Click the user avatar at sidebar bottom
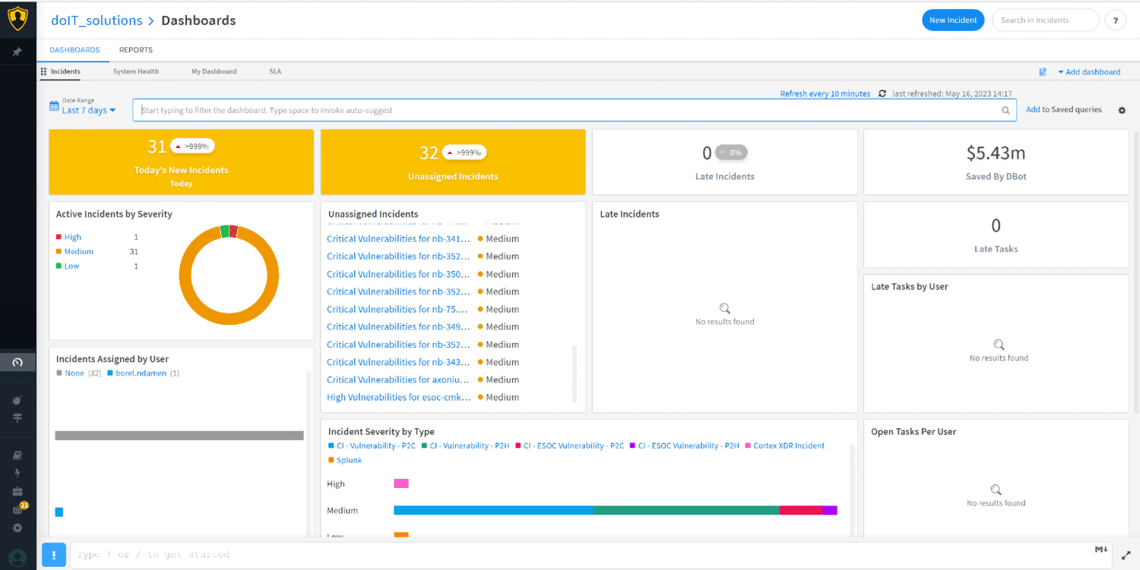 (x=17, y=558)
